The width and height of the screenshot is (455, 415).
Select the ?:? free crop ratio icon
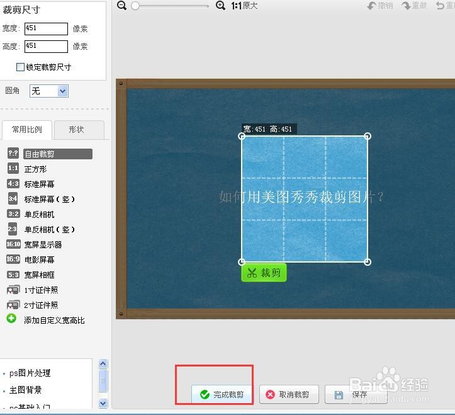(13, 153)
